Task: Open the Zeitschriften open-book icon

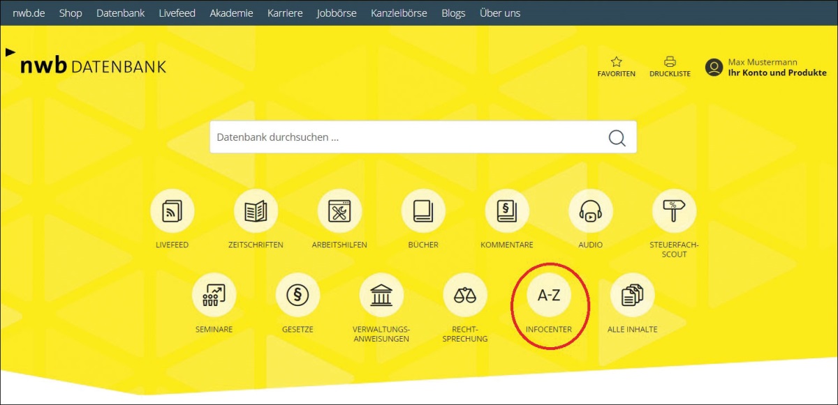Action: pyautogui.click(x=256, y=211)
